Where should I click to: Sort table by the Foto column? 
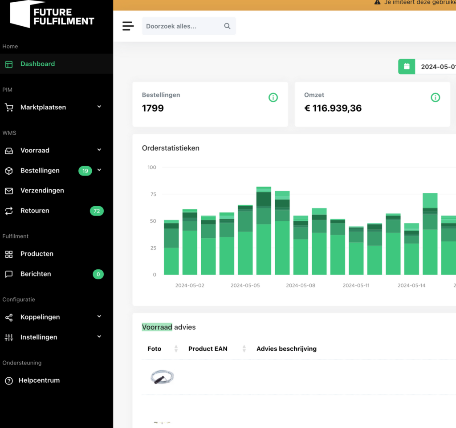click(x=176, y=349)
